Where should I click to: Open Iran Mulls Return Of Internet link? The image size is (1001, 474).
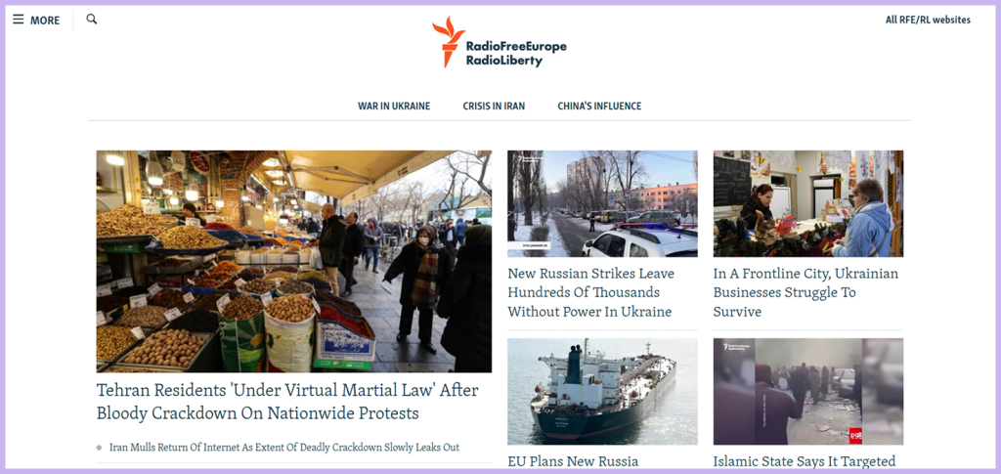tap(284, 448)
